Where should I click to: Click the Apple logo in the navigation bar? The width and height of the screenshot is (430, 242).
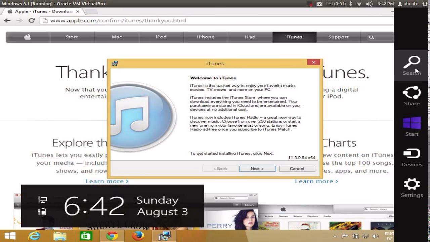coord(28,37)
